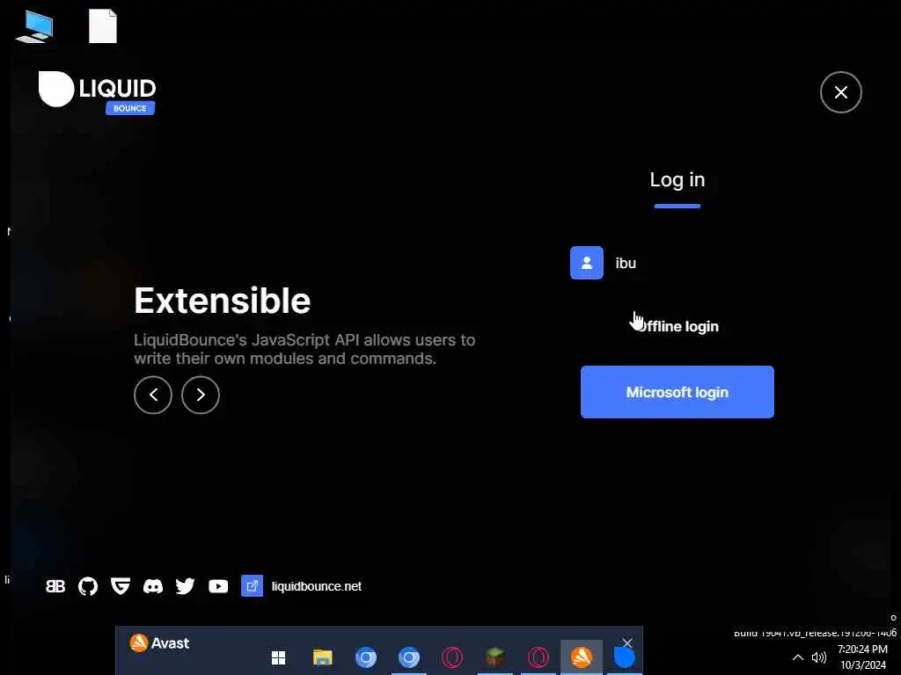Open the BlackBerry-style forum icon link
This screenshot has height=675, width=901.
[x=55, y=586]
